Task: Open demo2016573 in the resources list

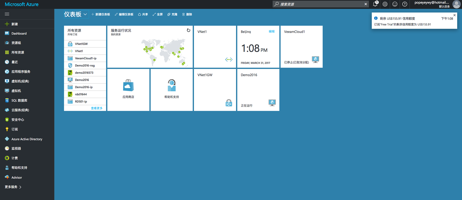Action: (x=85, y=73)
